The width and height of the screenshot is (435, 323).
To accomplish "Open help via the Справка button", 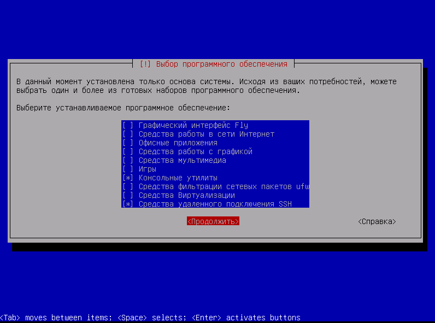I will tap(377, 222).
